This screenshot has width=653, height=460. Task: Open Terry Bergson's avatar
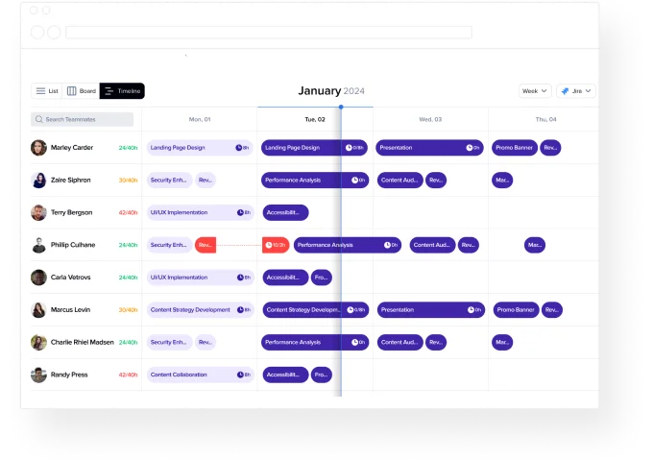coord(38,212)
